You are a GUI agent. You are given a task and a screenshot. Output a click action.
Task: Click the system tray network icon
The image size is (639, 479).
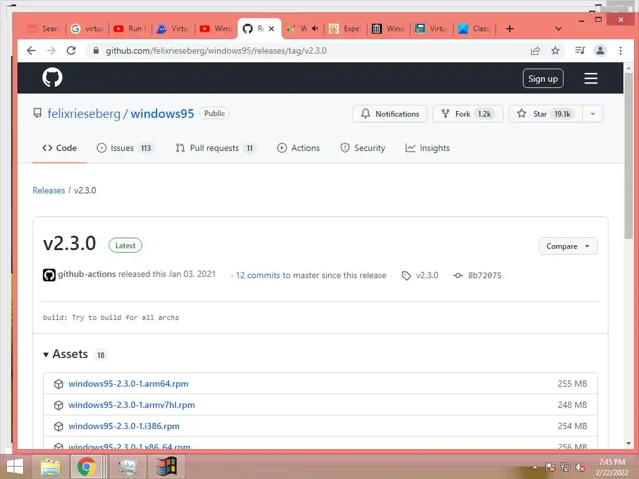click(x=565, y=467)
